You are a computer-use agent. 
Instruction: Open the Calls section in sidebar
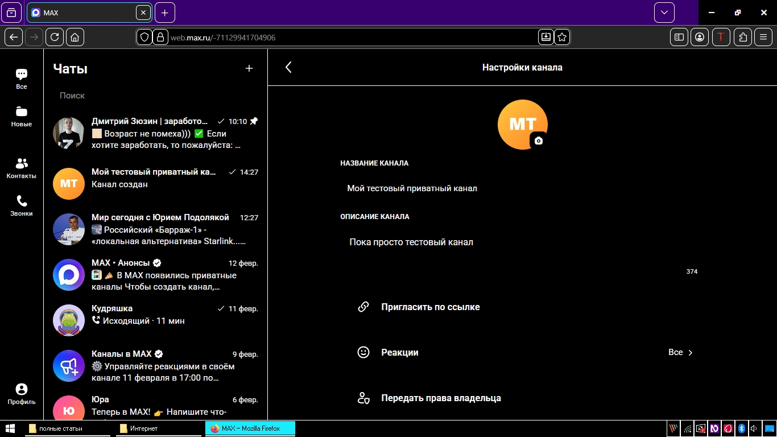(x=22, y=206)
